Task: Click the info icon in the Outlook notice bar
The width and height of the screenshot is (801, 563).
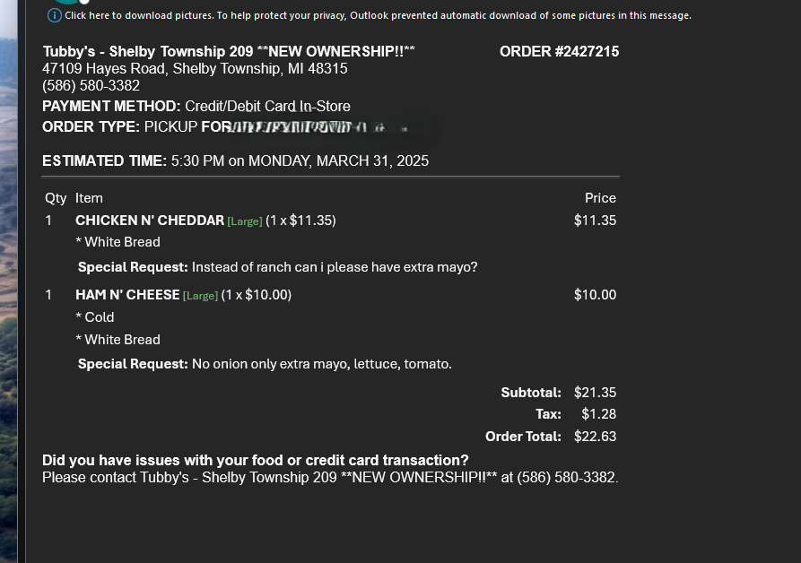Action: click(x=55, y=15)
